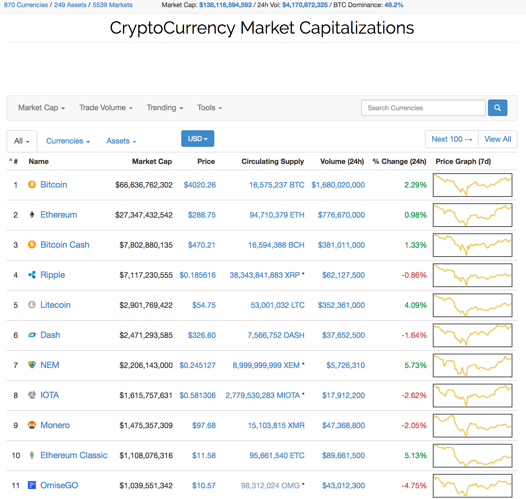Click Ethereum's 7-day price graph

(473, 215)
